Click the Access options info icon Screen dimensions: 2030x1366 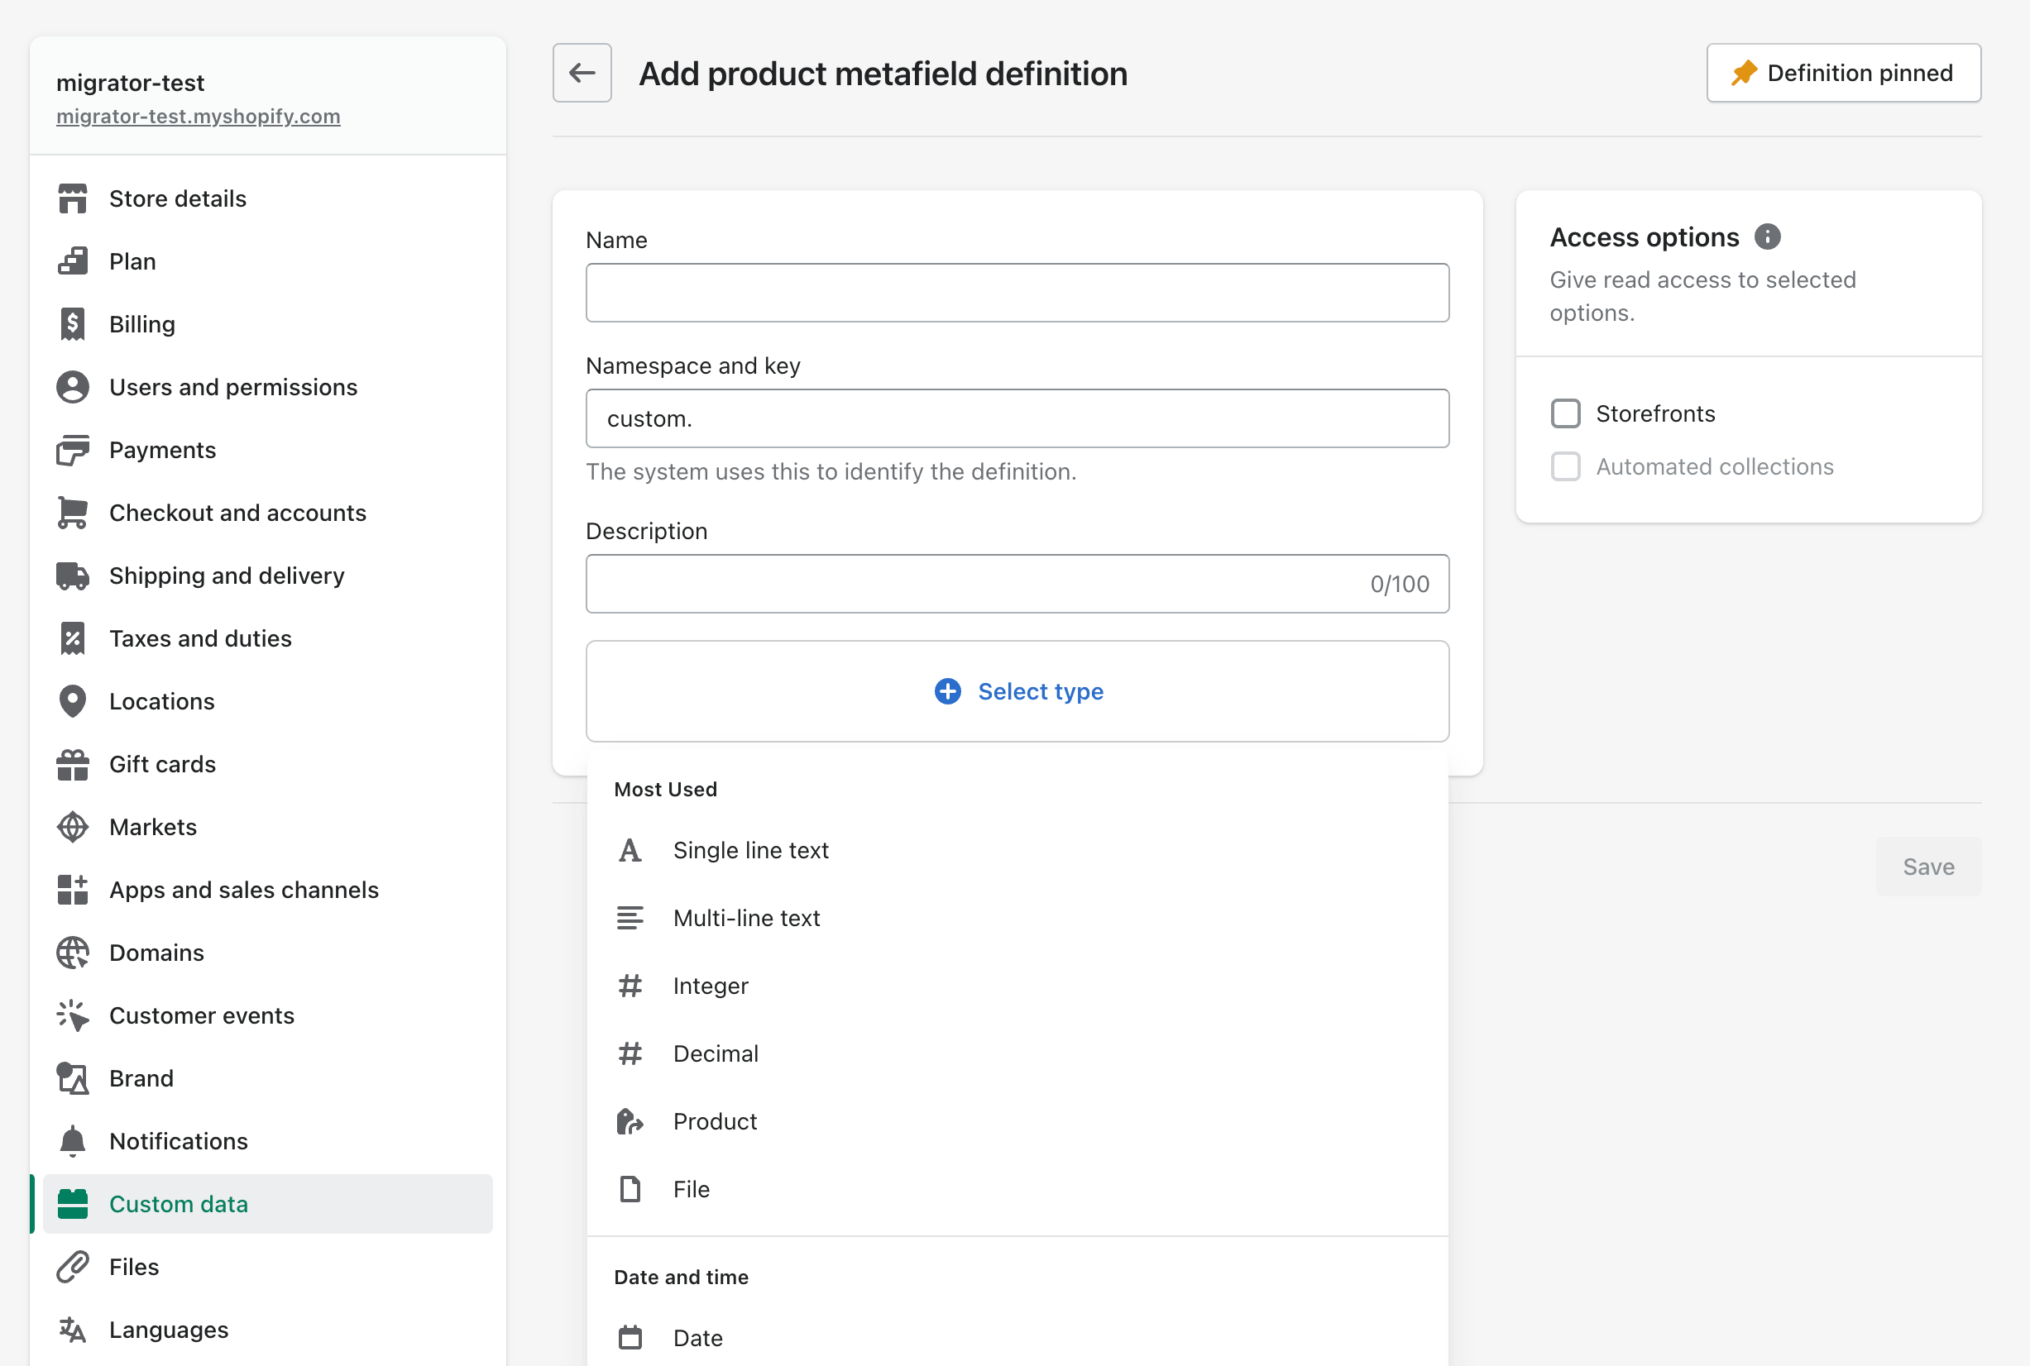[x=1766, y=236]
